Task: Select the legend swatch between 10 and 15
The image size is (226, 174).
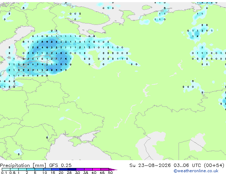Action: click(47, 169)
